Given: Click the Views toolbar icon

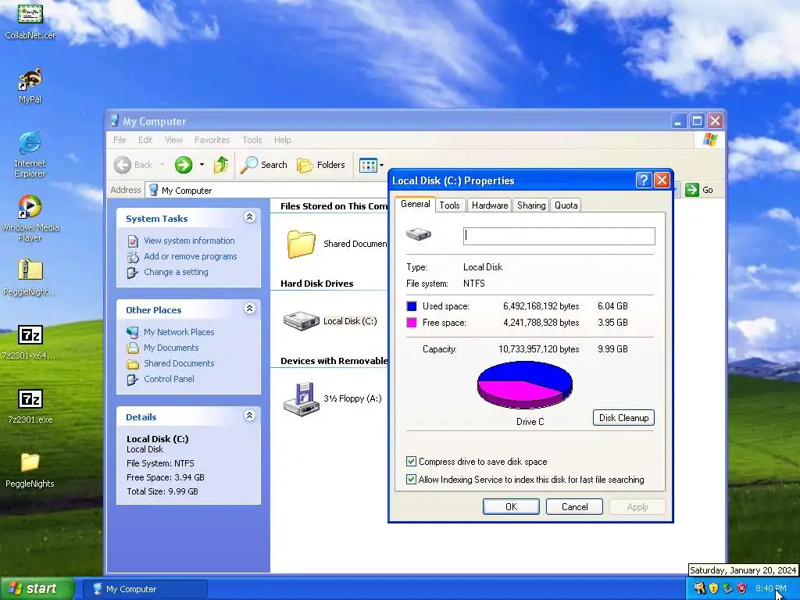Looking at the screenshot, I should click(368, 165).
